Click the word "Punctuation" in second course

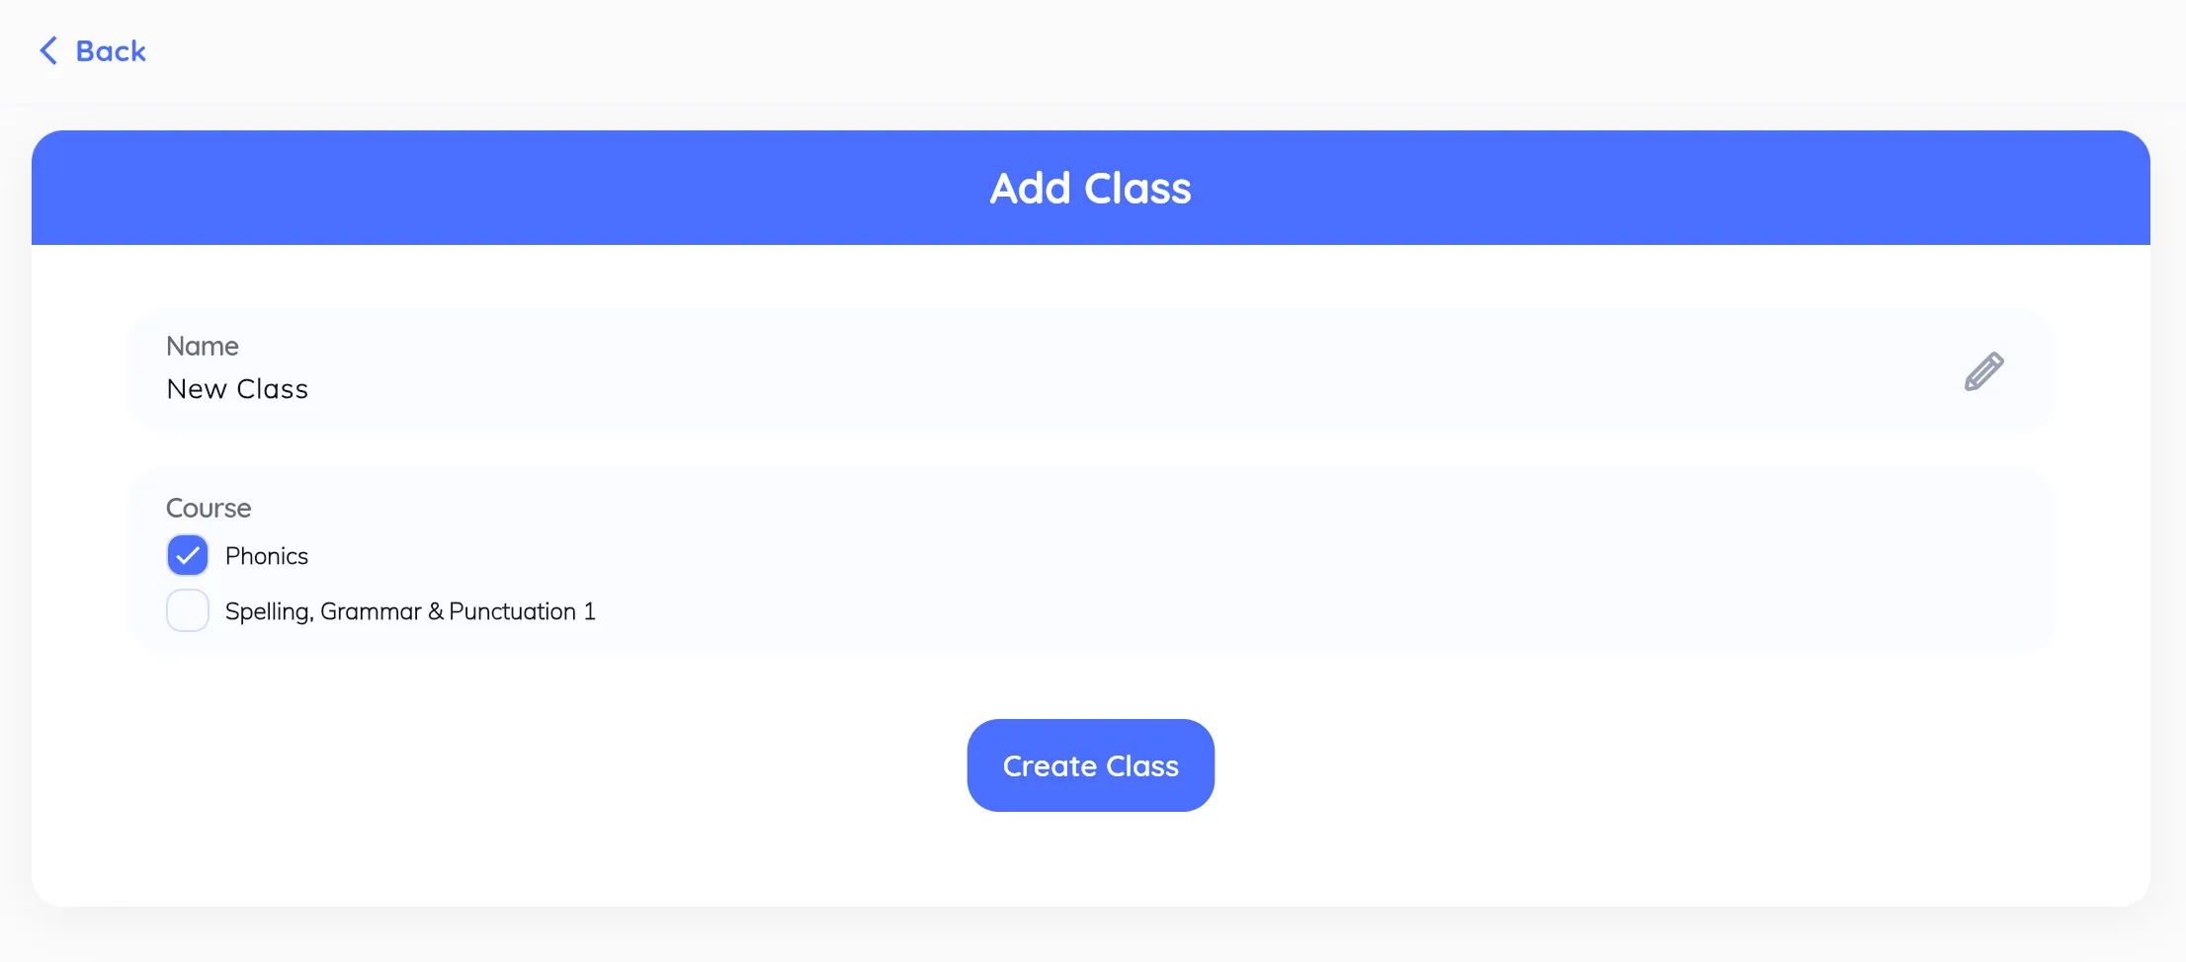pos(512,611)
